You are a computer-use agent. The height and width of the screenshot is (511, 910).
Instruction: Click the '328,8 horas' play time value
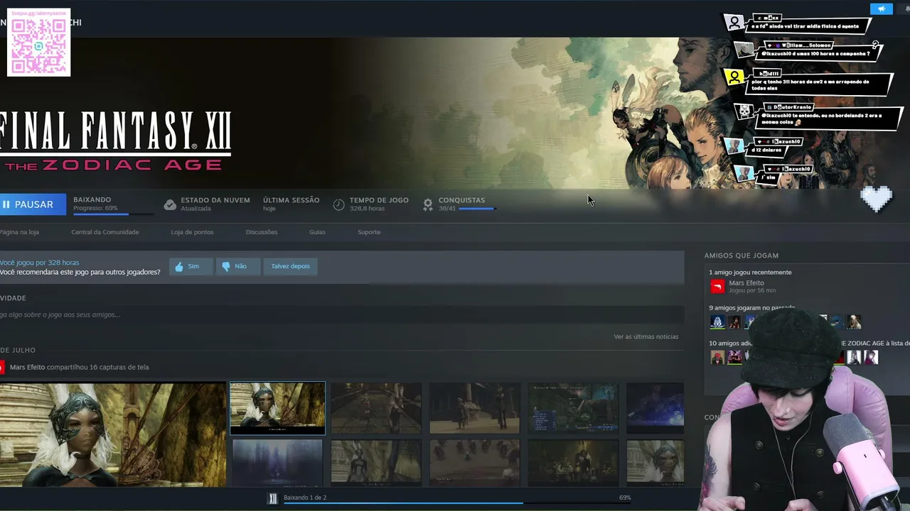pos(367,209)
